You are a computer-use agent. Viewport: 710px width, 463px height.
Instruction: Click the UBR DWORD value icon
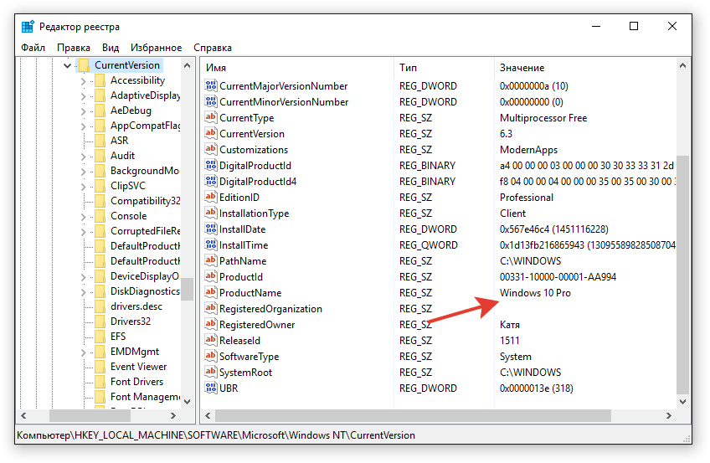click(210, 388)
